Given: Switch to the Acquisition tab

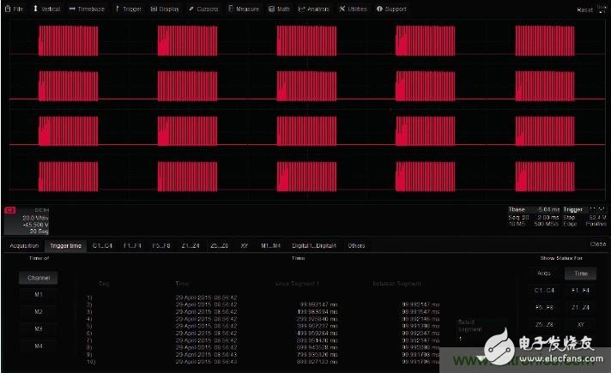Looking at the screenshot, I should 24,245.
